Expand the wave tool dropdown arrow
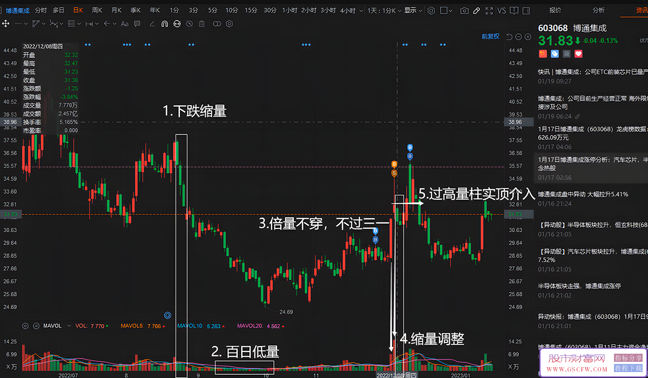The image size is (648, 378). (62, 23)
